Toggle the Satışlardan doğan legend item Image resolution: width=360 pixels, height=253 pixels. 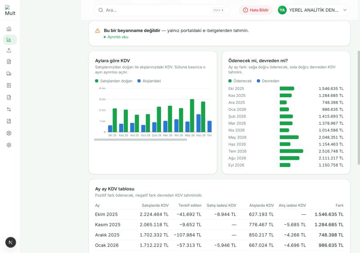pyautogui.click(x=114, y=81)
